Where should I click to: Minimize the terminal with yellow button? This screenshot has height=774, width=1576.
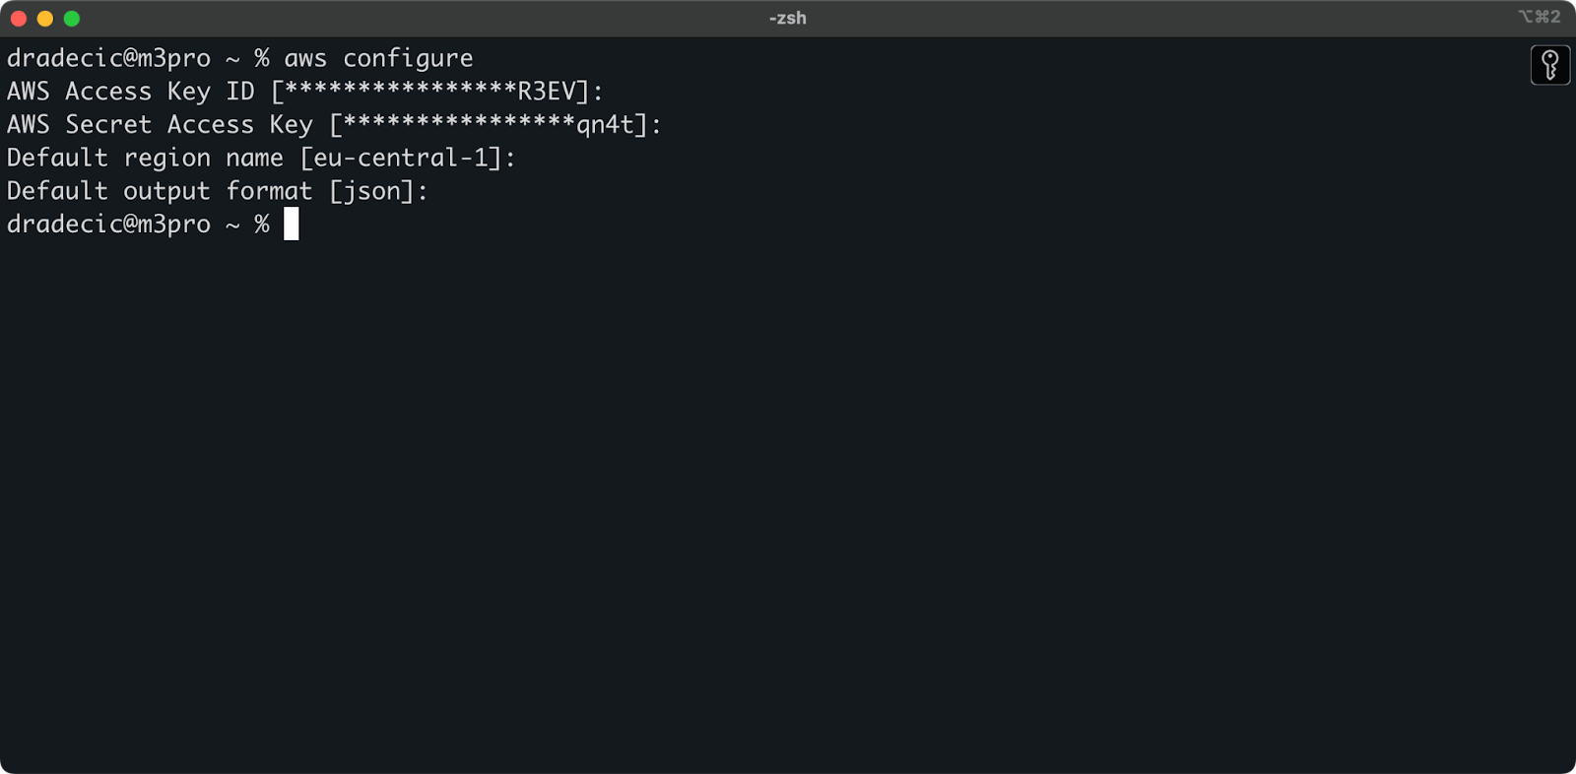[45, 19]
